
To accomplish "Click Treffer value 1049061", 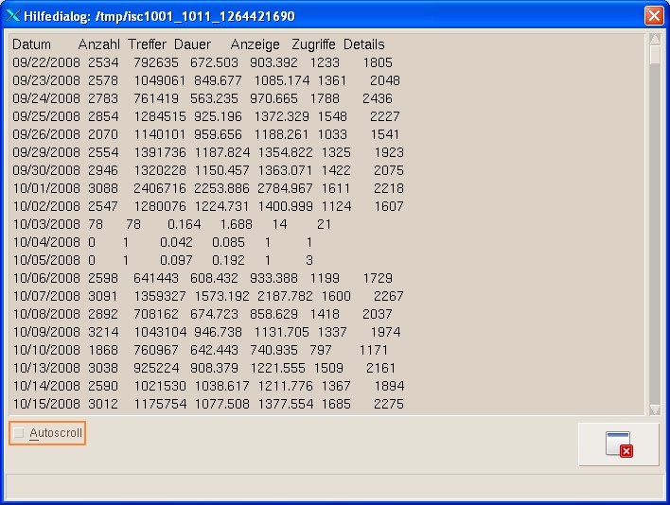I will 160,80.
